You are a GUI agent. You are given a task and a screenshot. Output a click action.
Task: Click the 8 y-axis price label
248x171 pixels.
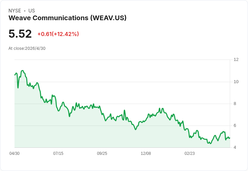click(x=235, y=104)
